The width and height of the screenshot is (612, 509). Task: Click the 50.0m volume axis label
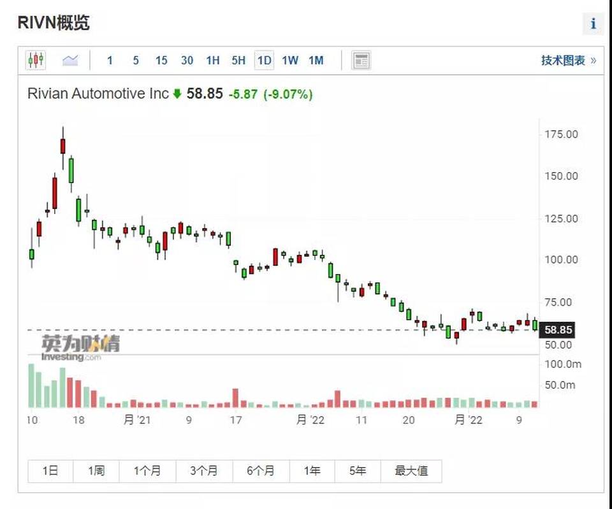coord(560,385)
